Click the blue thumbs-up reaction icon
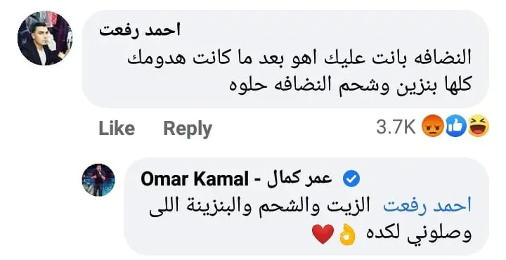This screenshot has height=260, width=506. click(455, 126)
